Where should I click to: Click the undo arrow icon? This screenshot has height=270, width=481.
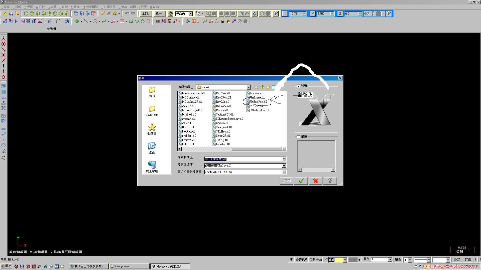127,13
